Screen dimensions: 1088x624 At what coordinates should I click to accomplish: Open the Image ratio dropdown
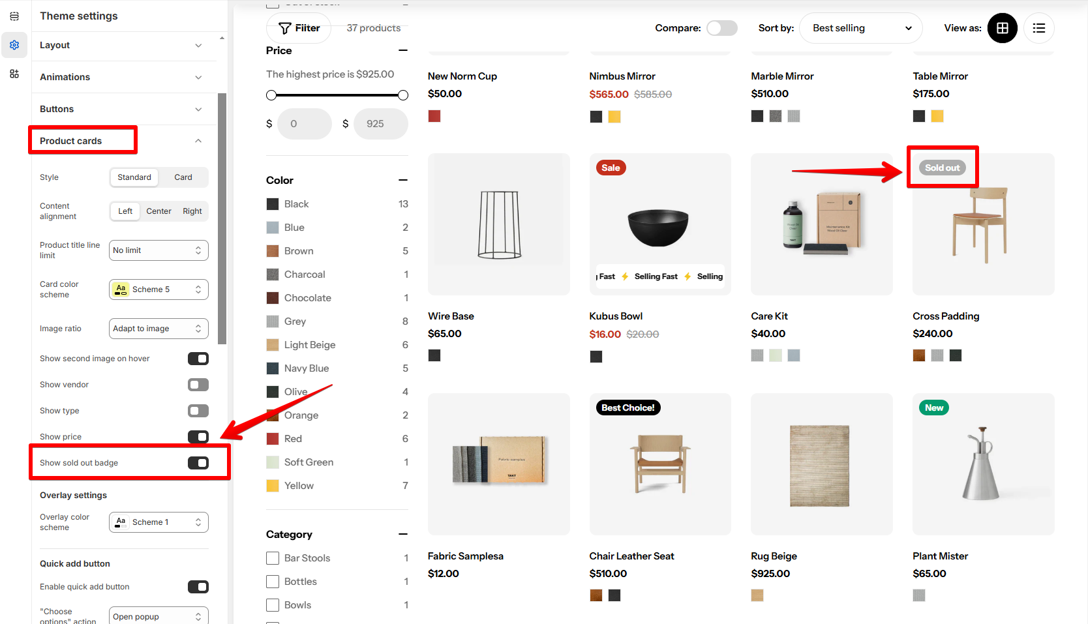[x=159, y=329]
